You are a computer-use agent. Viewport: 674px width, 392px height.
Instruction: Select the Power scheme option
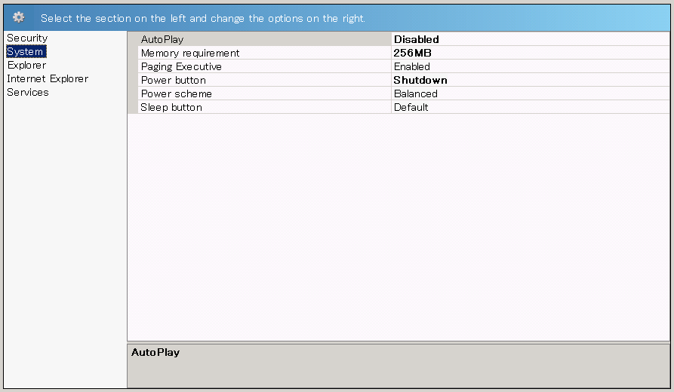[x=264, y=93]
